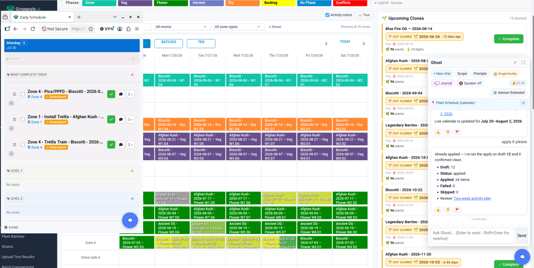The image size is (534, 268).
Task: Reload the page in browser toolbar
Action: (33, 29)
